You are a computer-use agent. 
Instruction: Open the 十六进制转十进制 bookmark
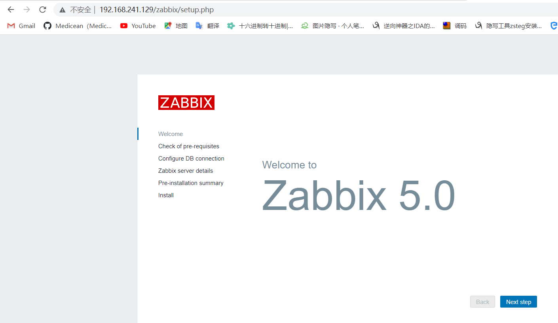(x=260, y=26)
